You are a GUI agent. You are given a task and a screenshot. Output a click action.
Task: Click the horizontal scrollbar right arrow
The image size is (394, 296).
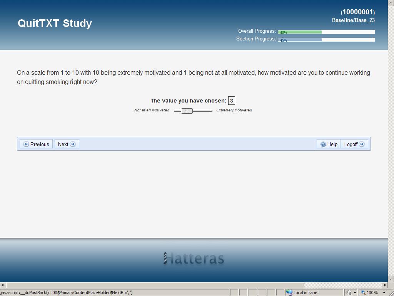point(385,285)
